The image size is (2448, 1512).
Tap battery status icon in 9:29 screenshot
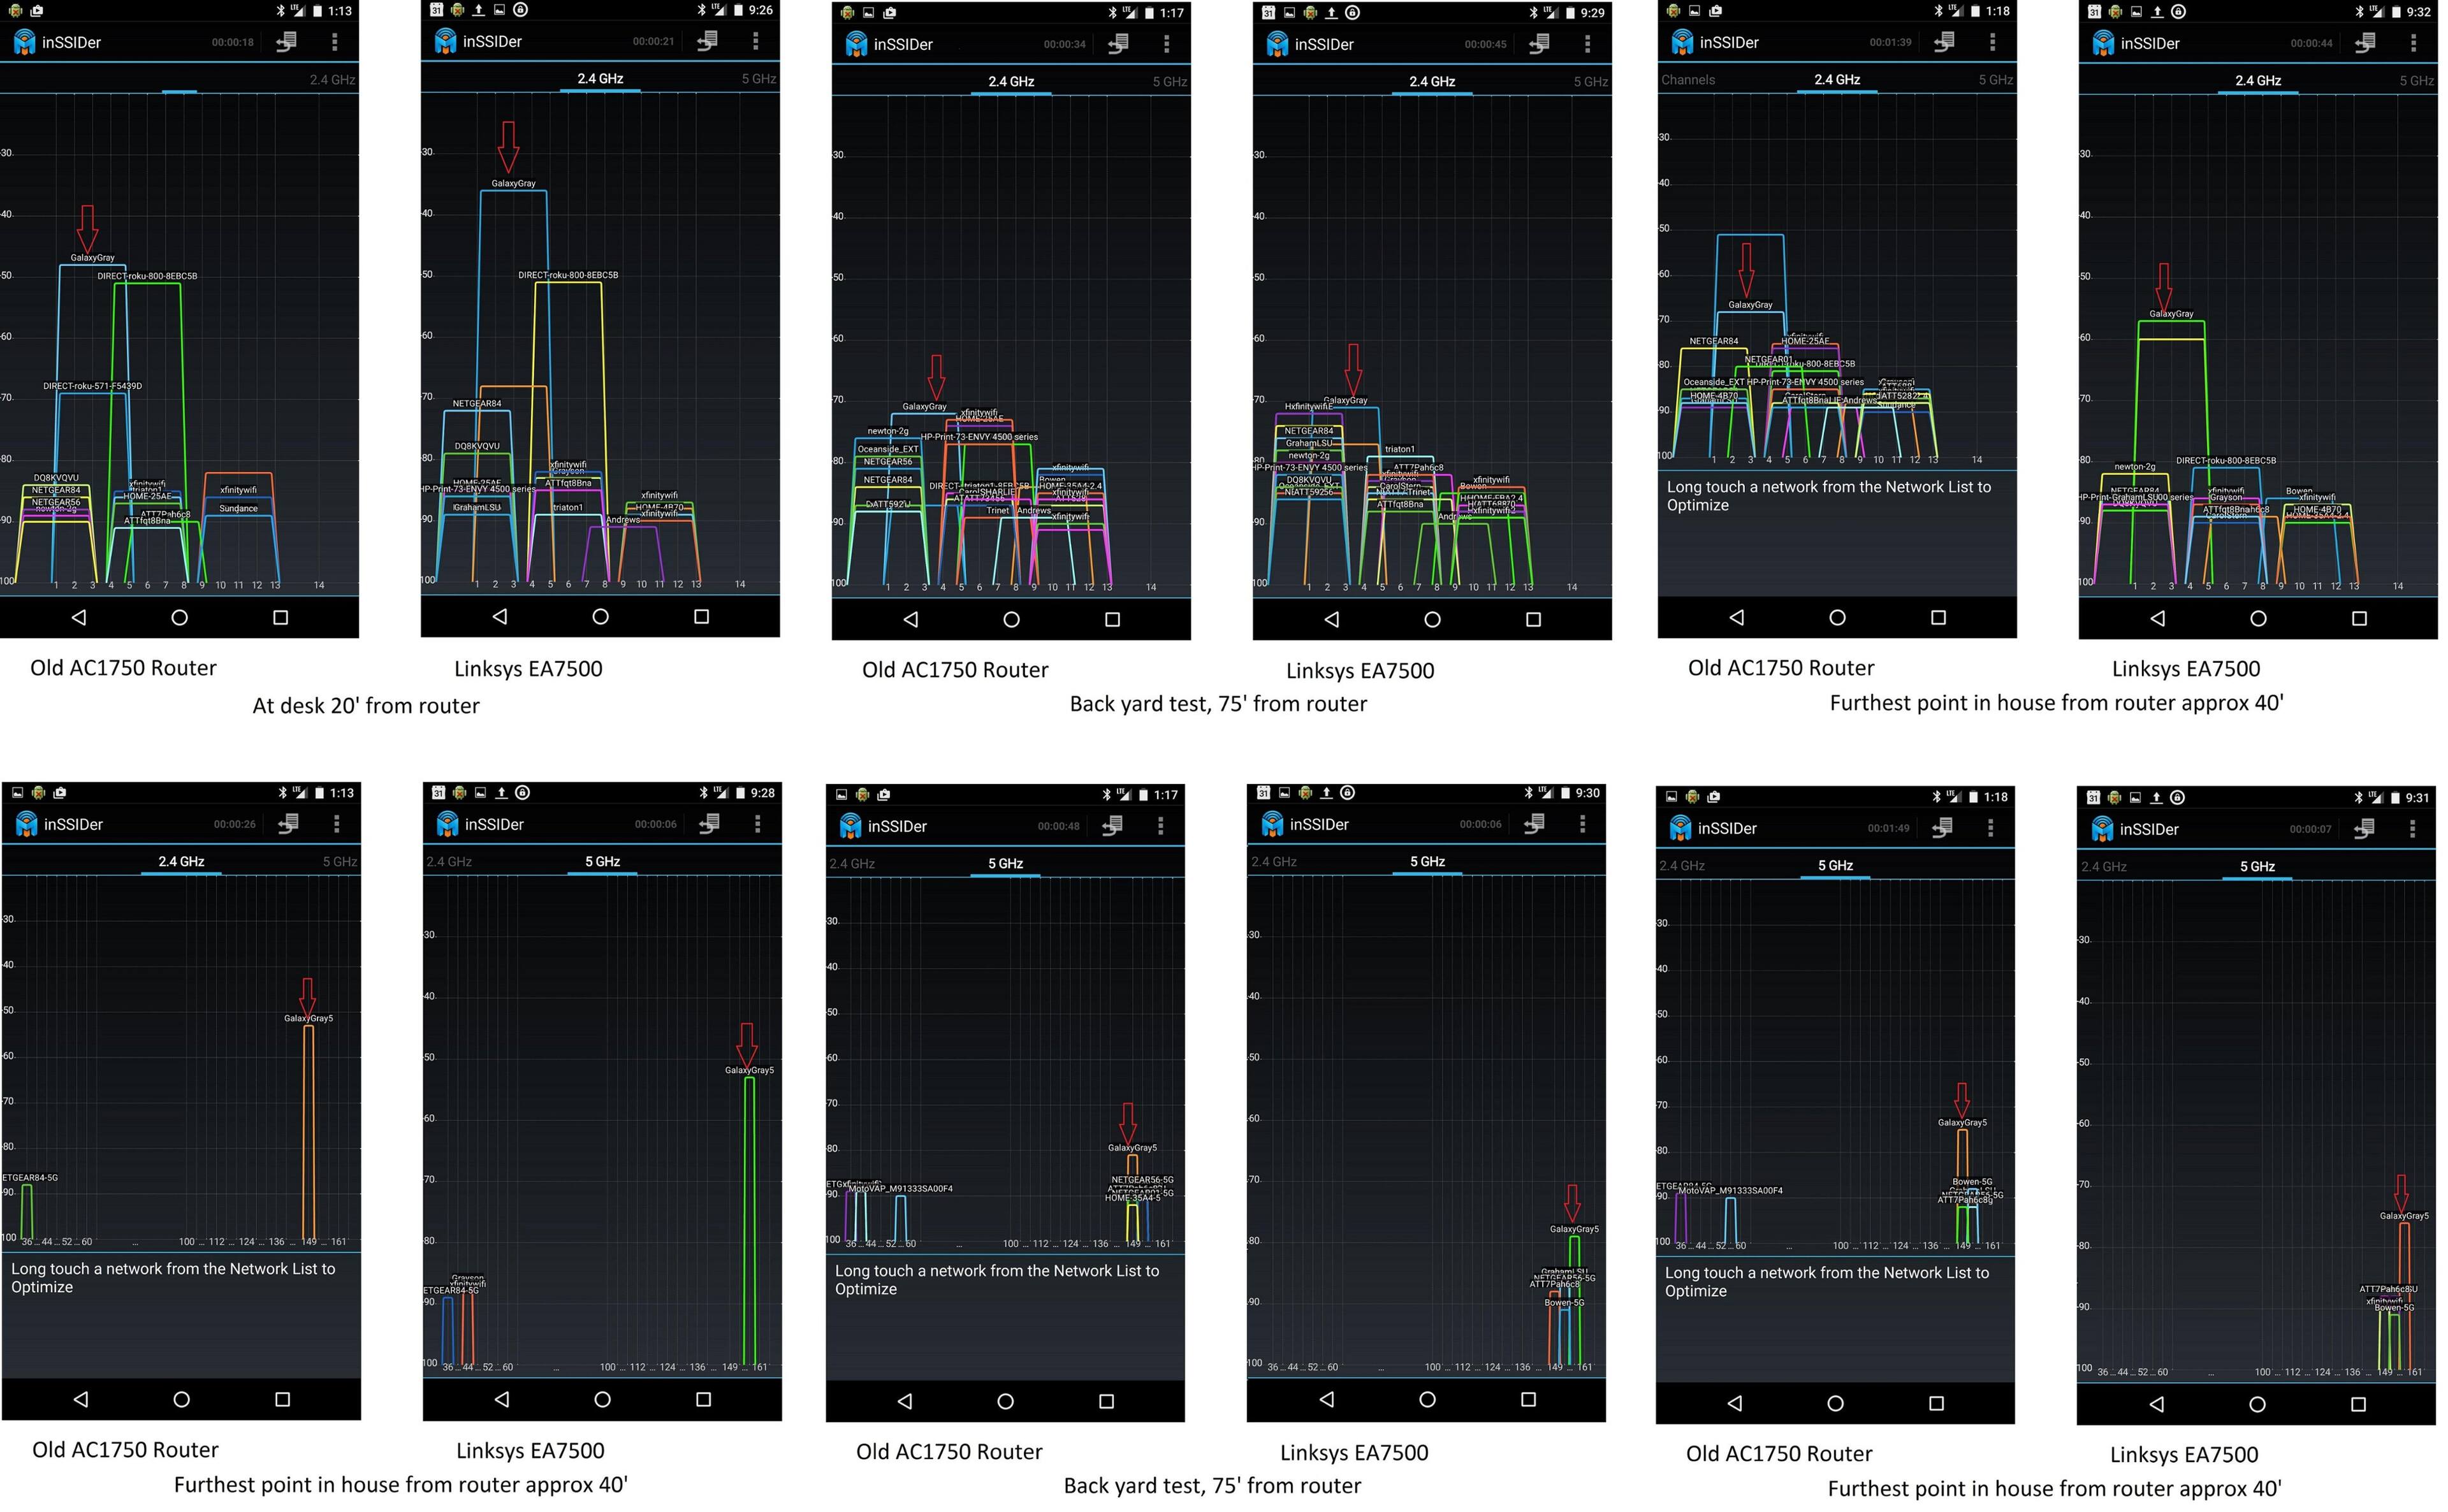coord(1572,13)
